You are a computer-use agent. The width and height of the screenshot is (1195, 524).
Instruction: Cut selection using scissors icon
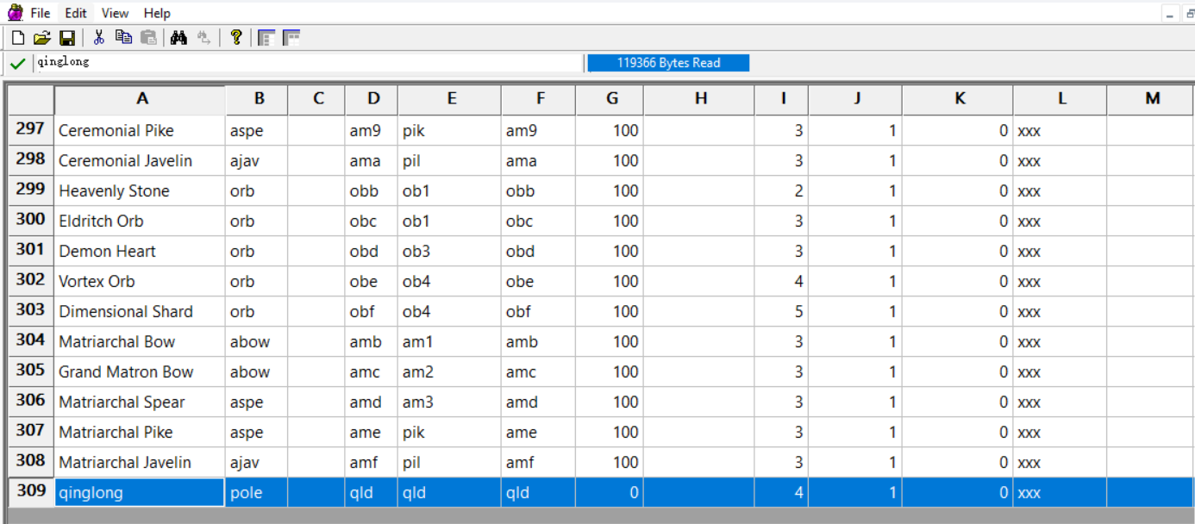pyautogui.click(x=99, y=38)
